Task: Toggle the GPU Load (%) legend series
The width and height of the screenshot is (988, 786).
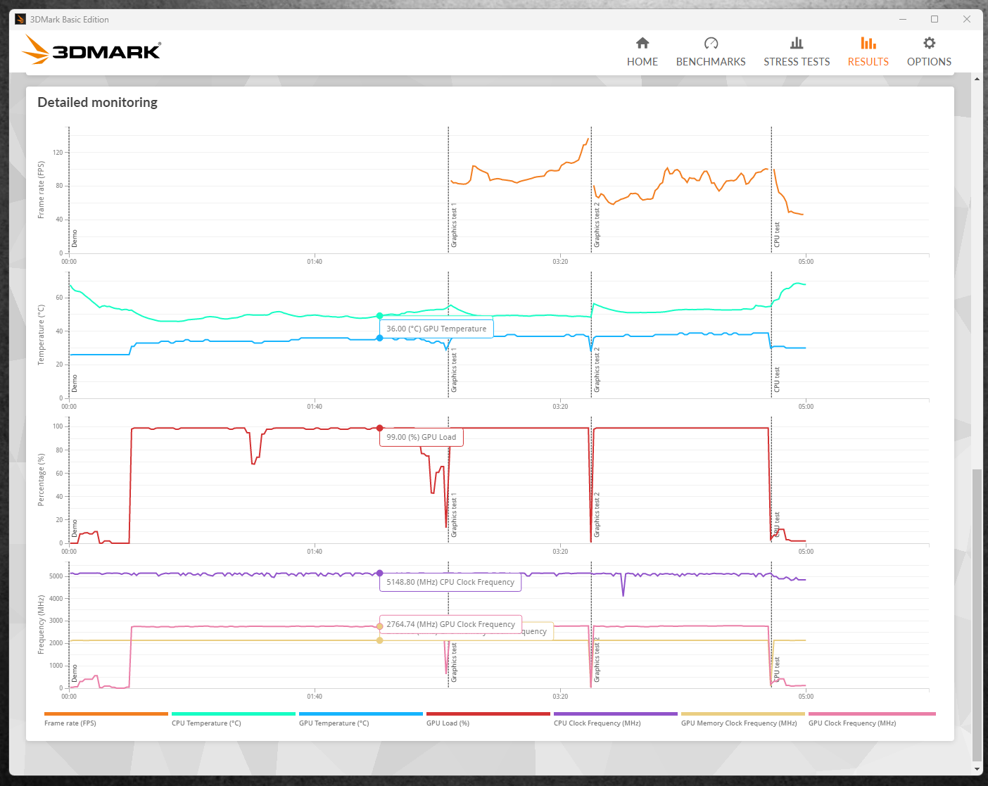Action: [x=488, y=719]
